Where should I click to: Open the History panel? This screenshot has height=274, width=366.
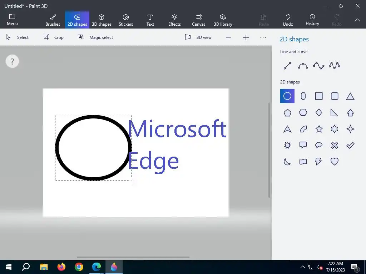pos(312,20)
